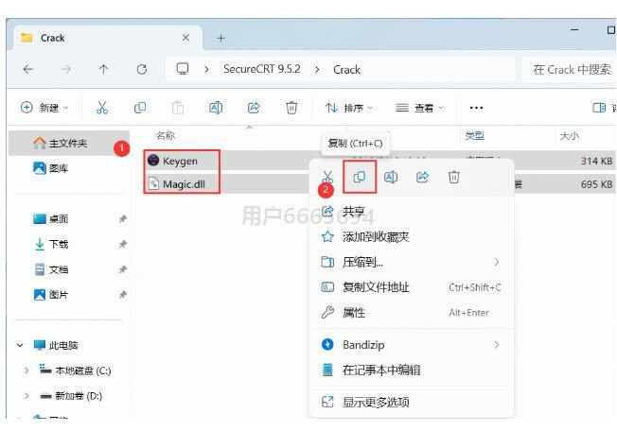This screenshot has width=617, height=431.
Task: Close the Crack tab
Action: 185,38
